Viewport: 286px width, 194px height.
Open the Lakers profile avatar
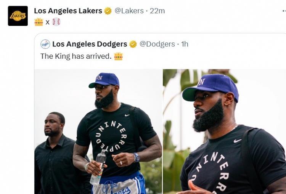coord(18,16)
